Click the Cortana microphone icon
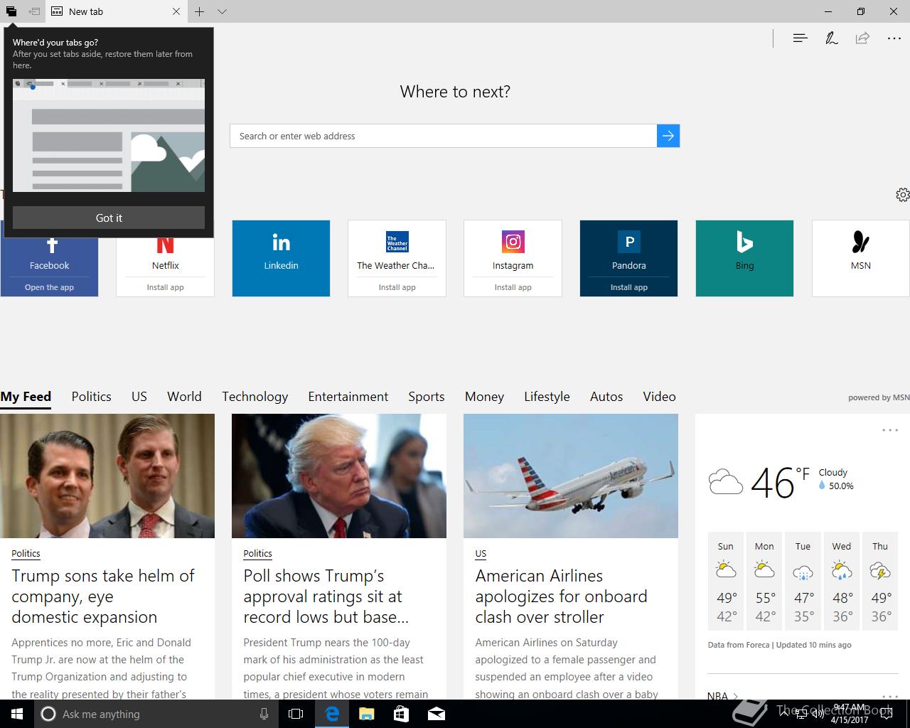The width and height of the screenshot is (910, 728). [x=264, y=714]
